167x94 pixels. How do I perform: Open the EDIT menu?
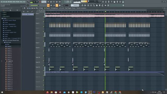(4, 2)
